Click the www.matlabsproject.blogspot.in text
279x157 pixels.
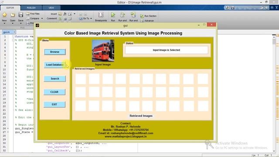point(126,137)
